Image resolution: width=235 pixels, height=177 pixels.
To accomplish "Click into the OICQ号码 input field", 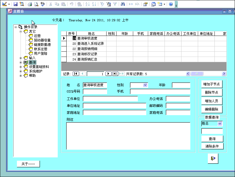I will click(95, 91).
